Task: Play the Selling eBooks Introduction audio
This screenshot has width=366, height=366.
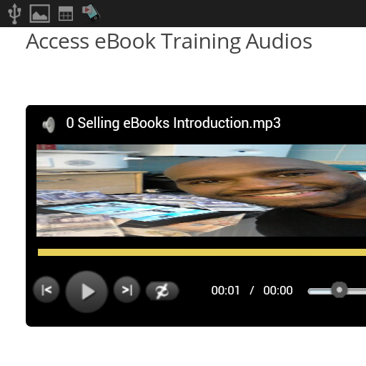Action: tap(86, 292)
